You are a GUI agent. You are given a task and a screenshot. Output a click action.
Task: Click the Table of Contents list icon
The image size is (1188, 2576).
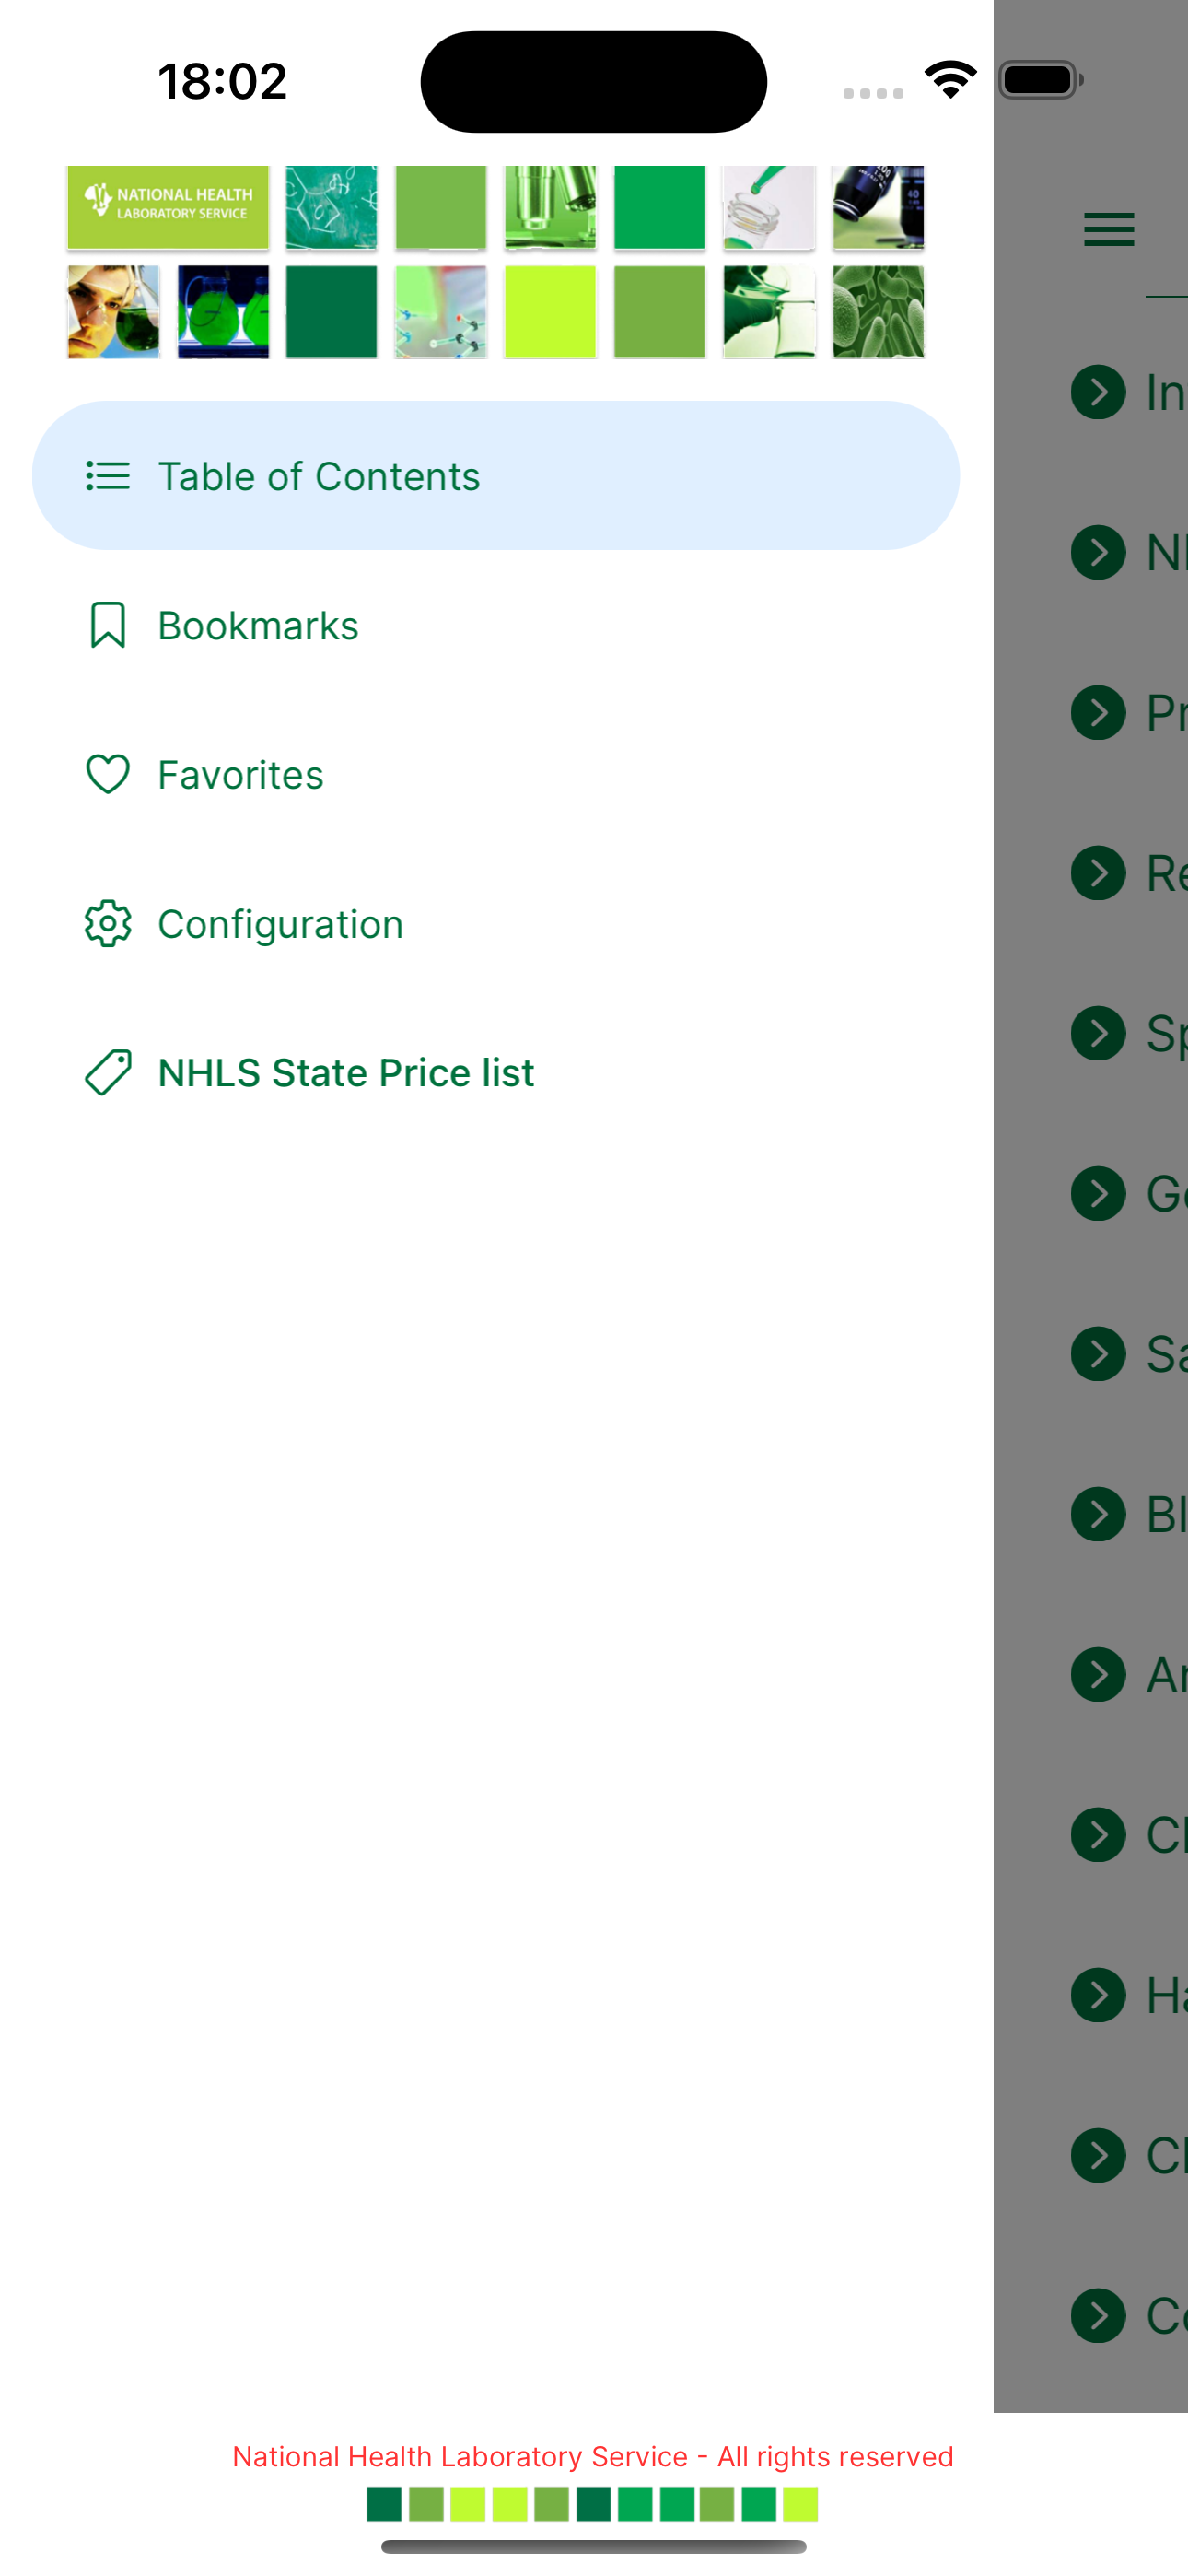pyautogui.click(x=108, y=476)
